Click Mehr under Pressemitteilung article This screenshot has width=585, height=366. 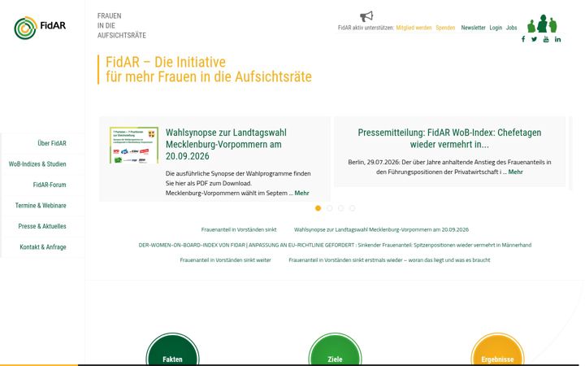pos(516,172)
